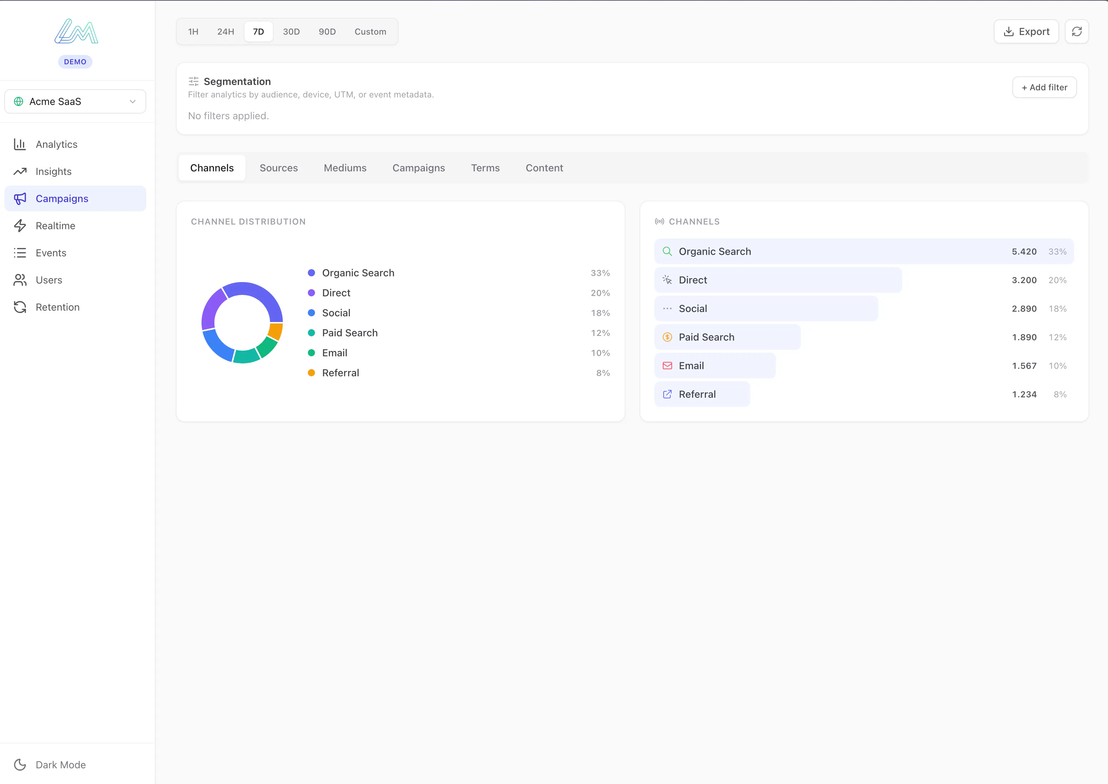Toggle Dark Mode
1108x784 pixels.
(75, 765)
